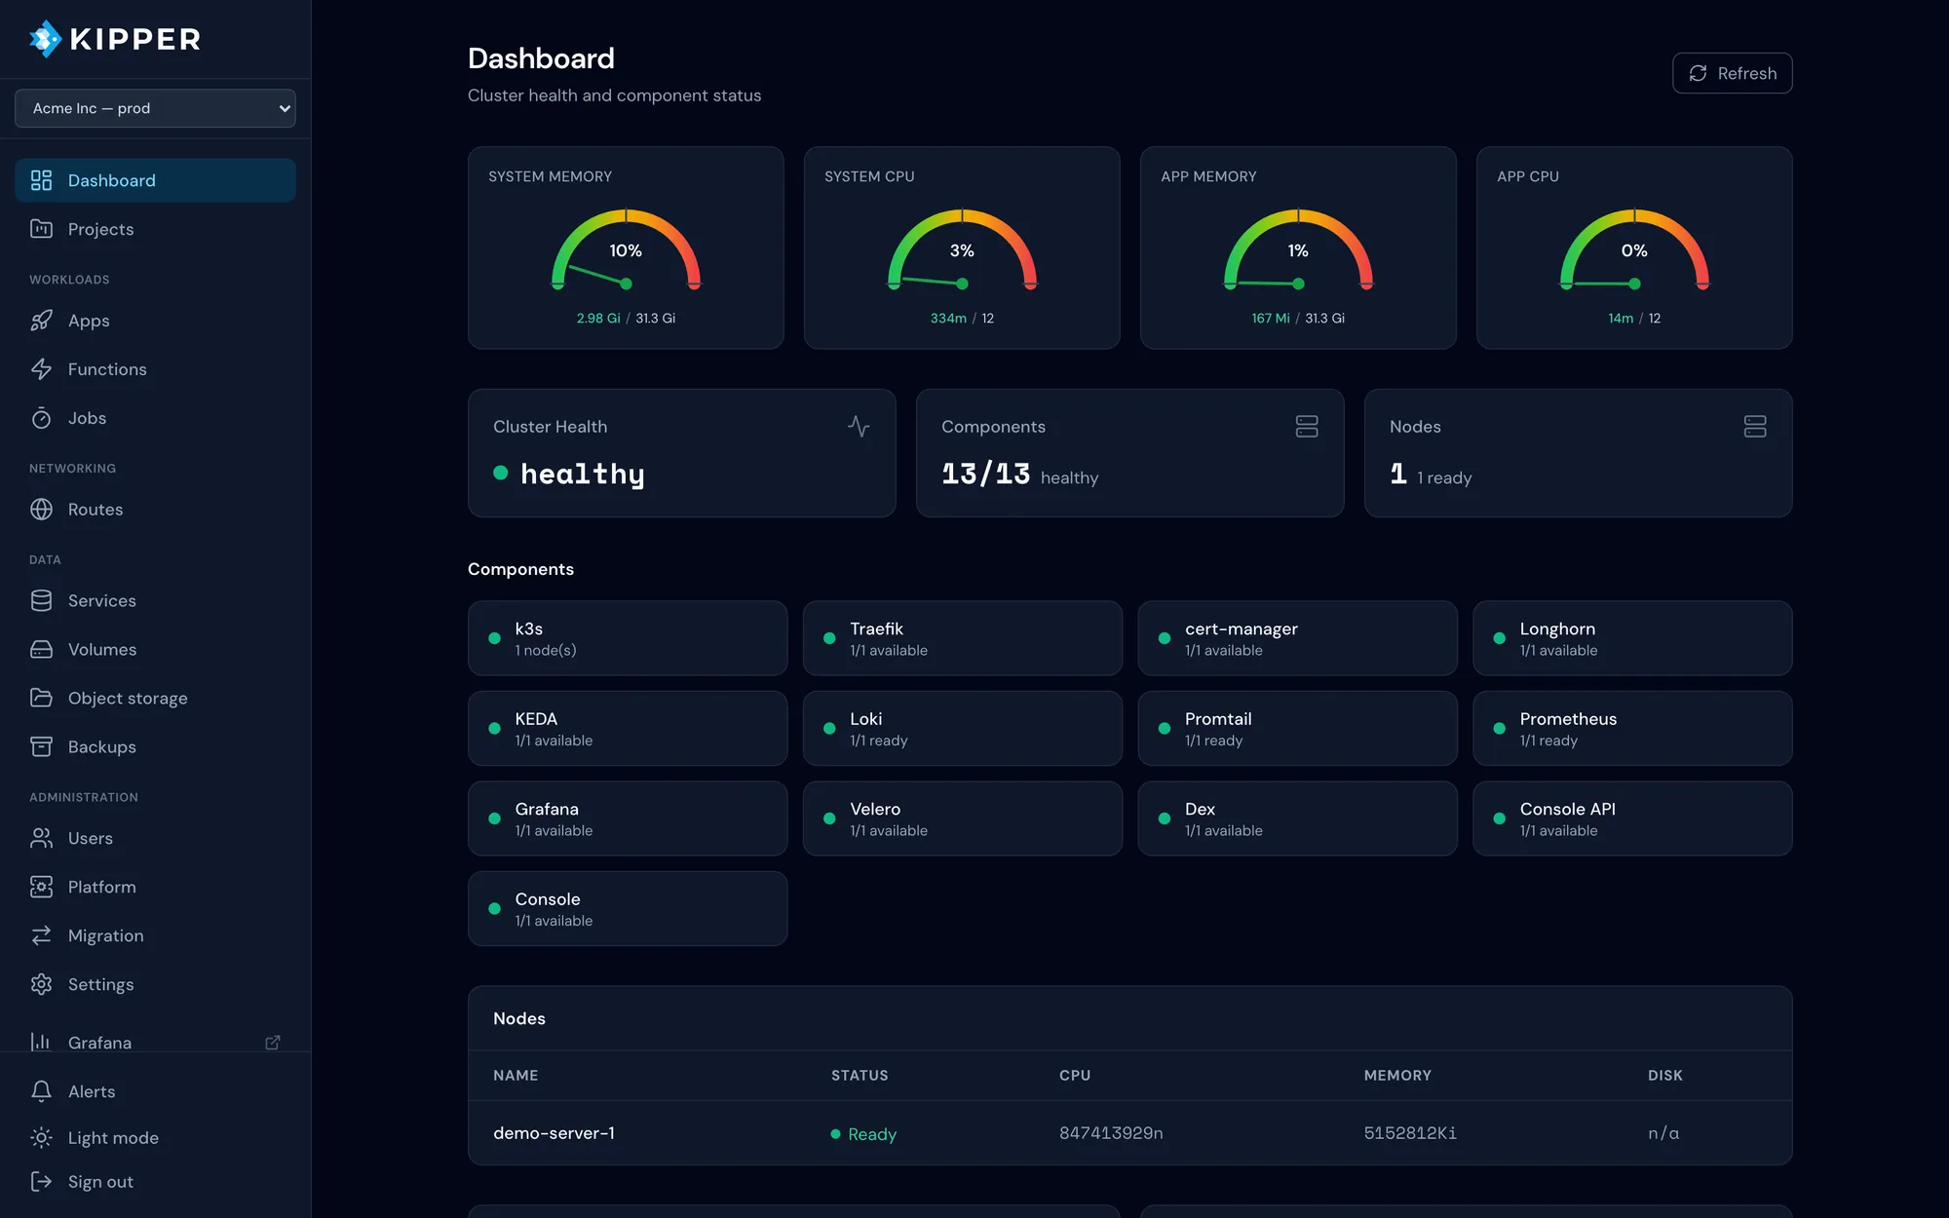1949x1218 pixels.
Task: Click the Grafana external link icon
Action: (273, 1043)
